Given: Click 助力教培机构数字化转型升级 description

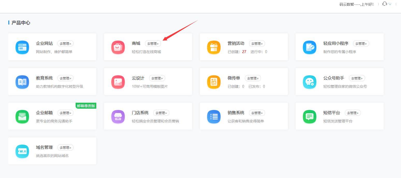Looking at the screenshot, I should pyautogui.click(x=60, y=86).
